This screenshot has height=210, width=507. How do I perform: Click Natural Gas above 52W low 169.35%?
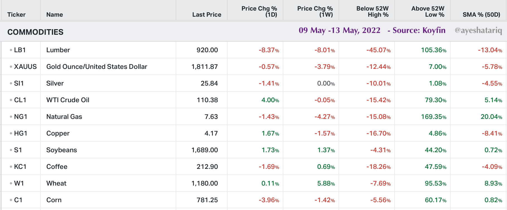pyautogui.click(x=434, y=117)
